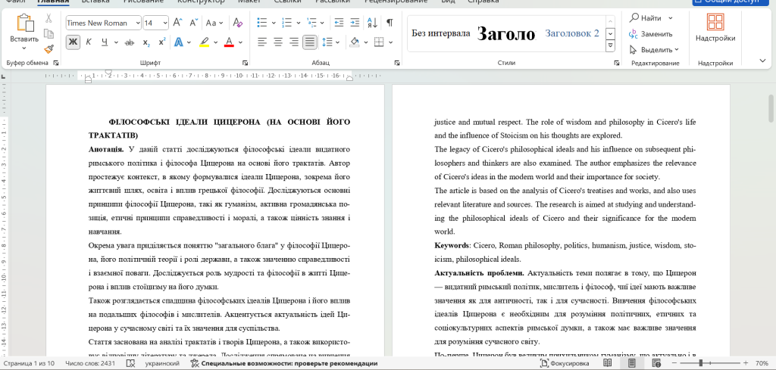Cut the selection with the scissors icon
Viewport: 776px width, 370px height.
point(48,18)
